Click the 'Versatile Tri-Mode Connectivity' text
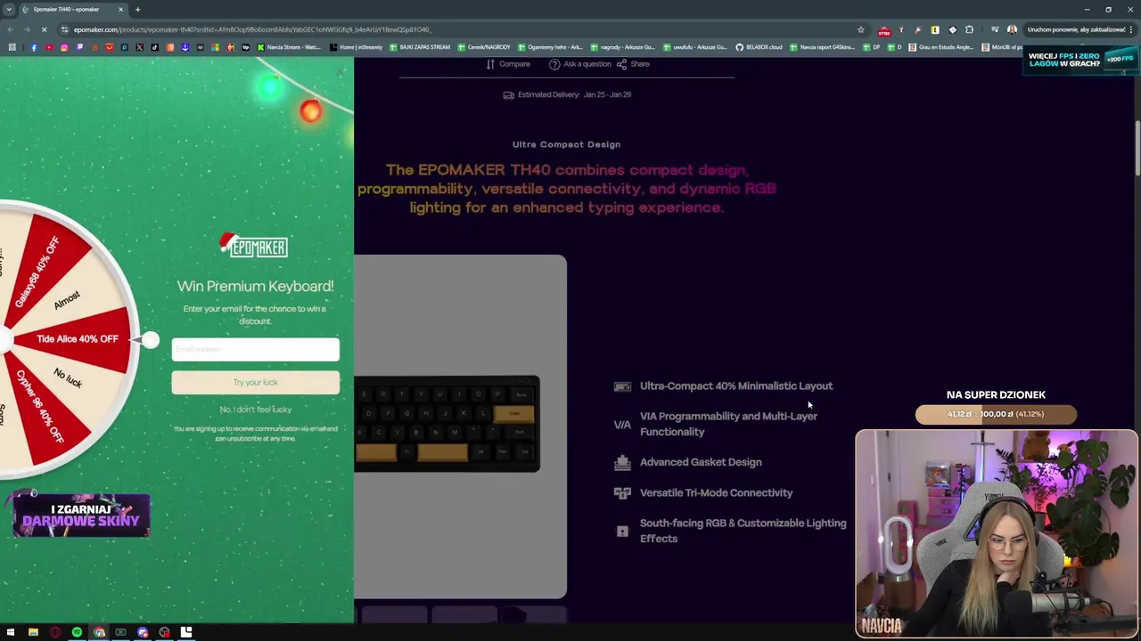 [716, 493]
